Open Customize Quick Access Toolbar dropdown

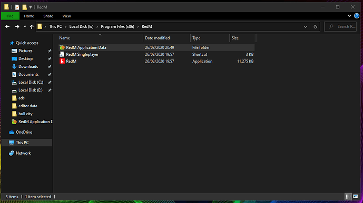click(x=31, y=7)
